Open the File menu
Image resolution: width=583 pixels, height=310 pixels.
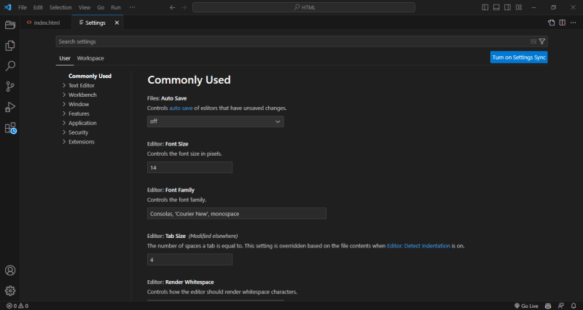(23, 7)
